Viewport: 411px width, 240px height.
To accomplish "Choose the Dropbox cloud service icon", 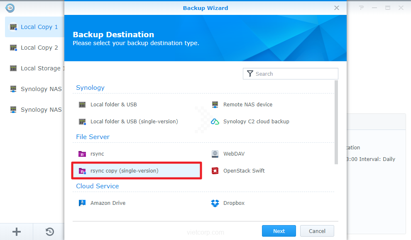I will pyautogui.click(x=215, y=203).
